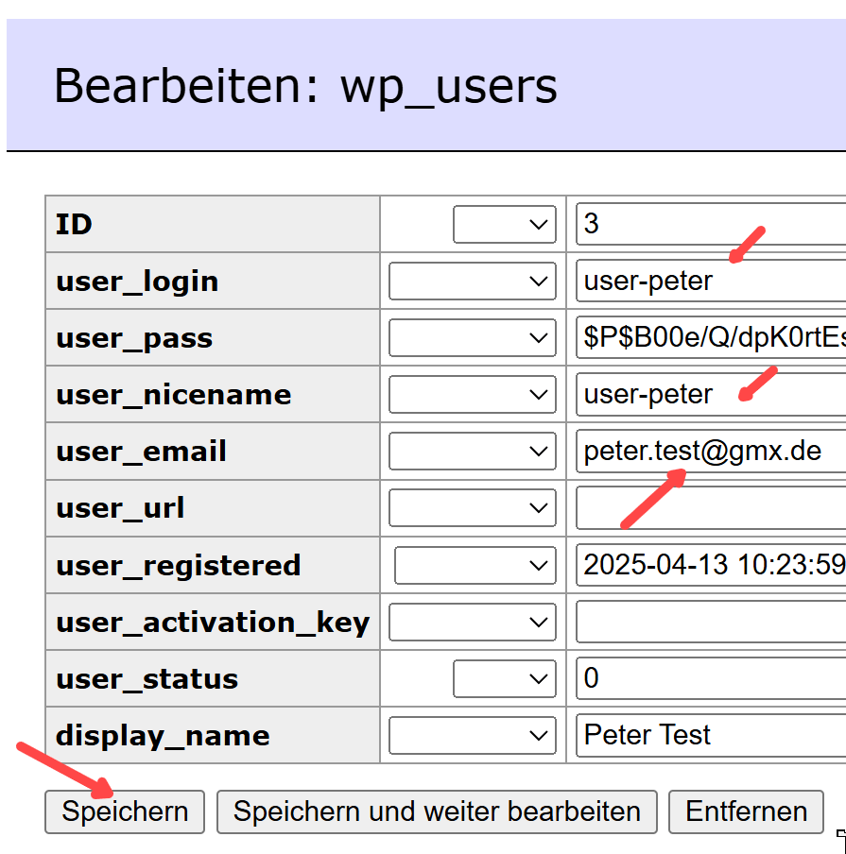Click the user_registered date field

pyautogui.click(x=709, y=566)
